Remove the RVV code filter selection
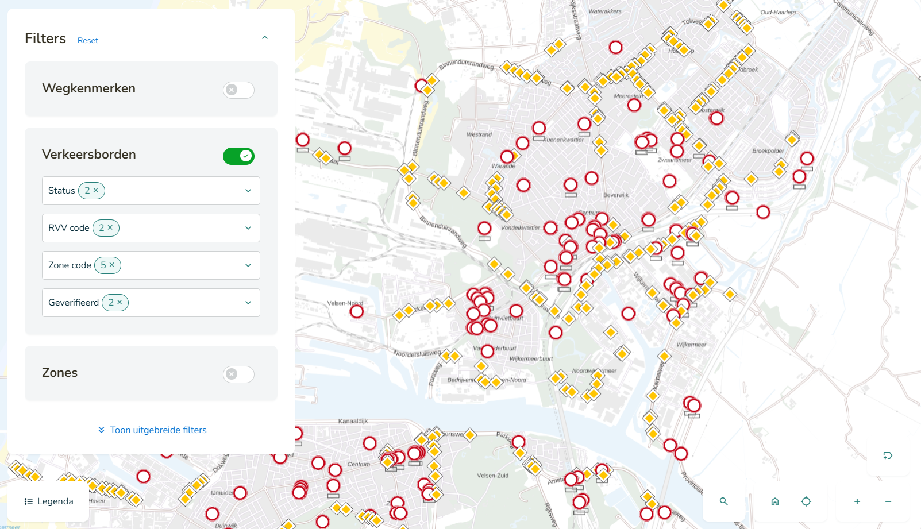The height and width of the screenshot is (529, 921). [110, 227]
